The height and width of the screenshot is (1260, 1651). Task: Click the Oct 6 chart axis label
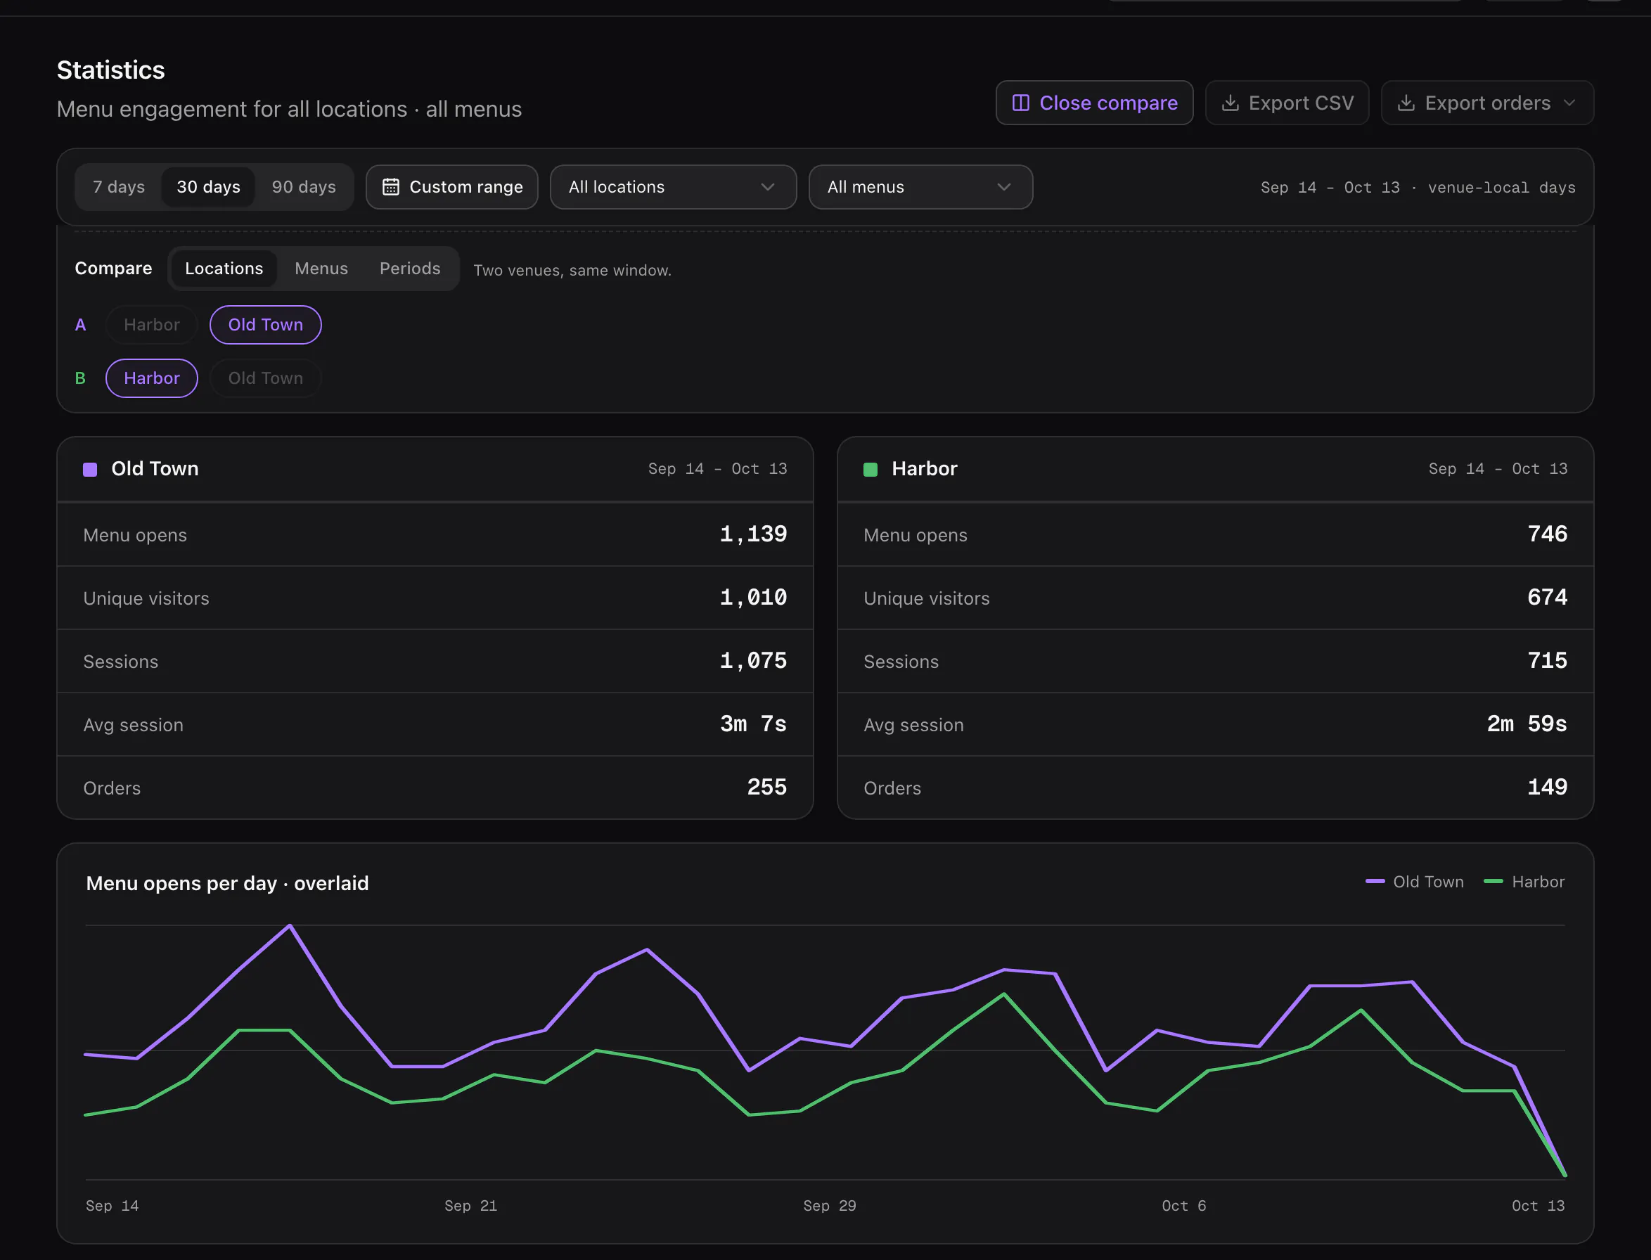pyautogui.click(x=1183, y=1205)
